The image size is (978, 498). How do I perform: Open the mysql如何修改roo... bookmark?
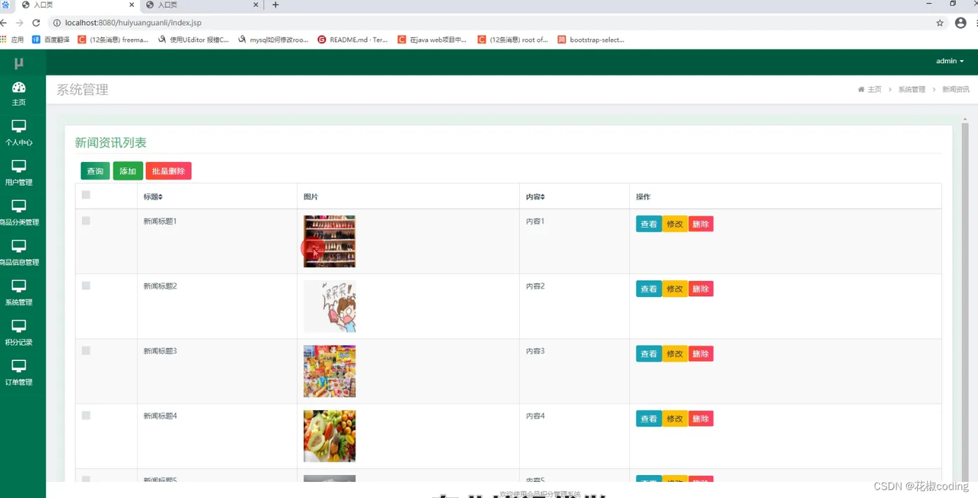point(273,40)
